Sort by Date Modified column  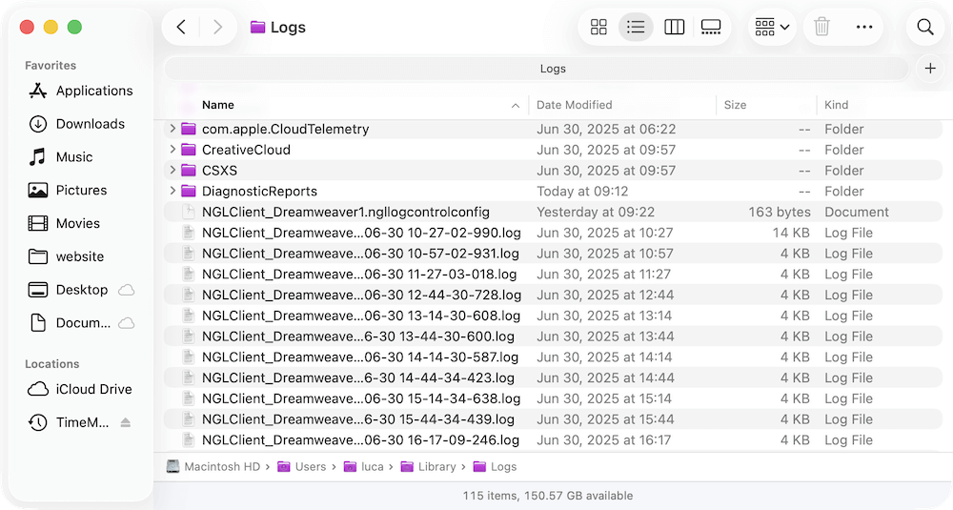click(575, 105)
